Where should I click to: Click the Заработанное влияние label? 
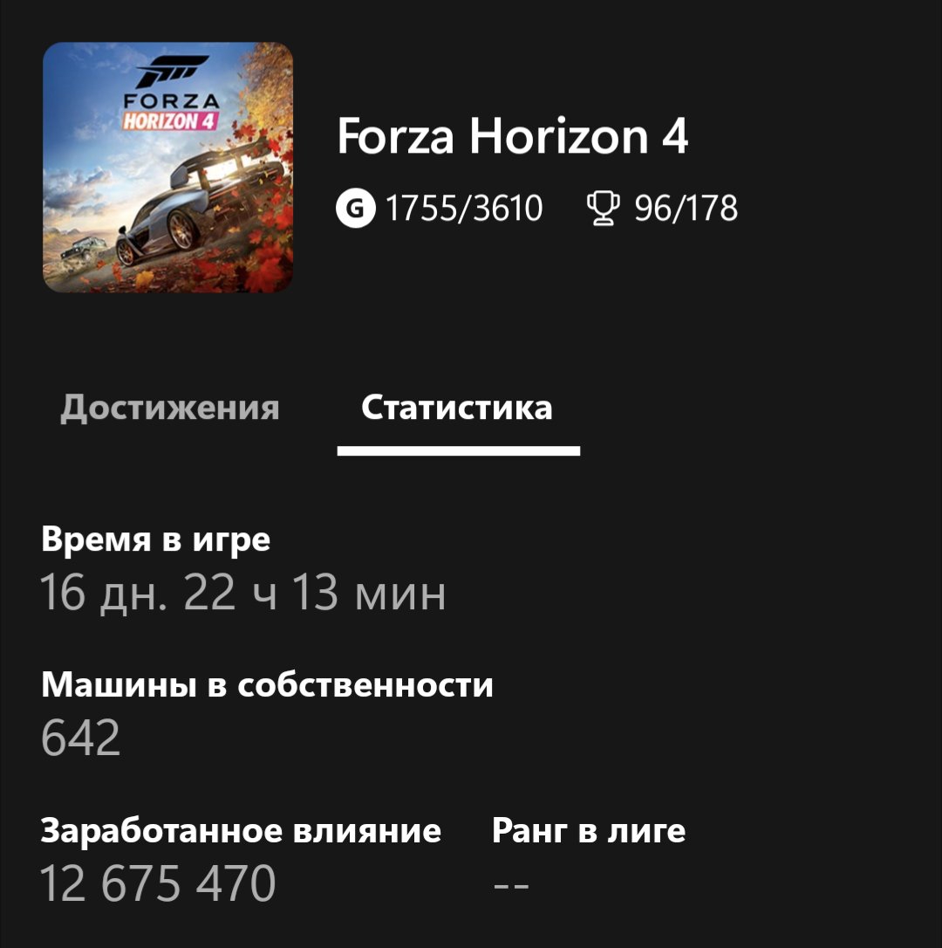tap(241, 831)
